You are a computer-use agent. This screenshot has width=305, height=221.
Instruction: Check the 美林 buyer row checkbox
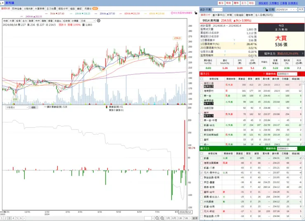(x=202, y=114)
